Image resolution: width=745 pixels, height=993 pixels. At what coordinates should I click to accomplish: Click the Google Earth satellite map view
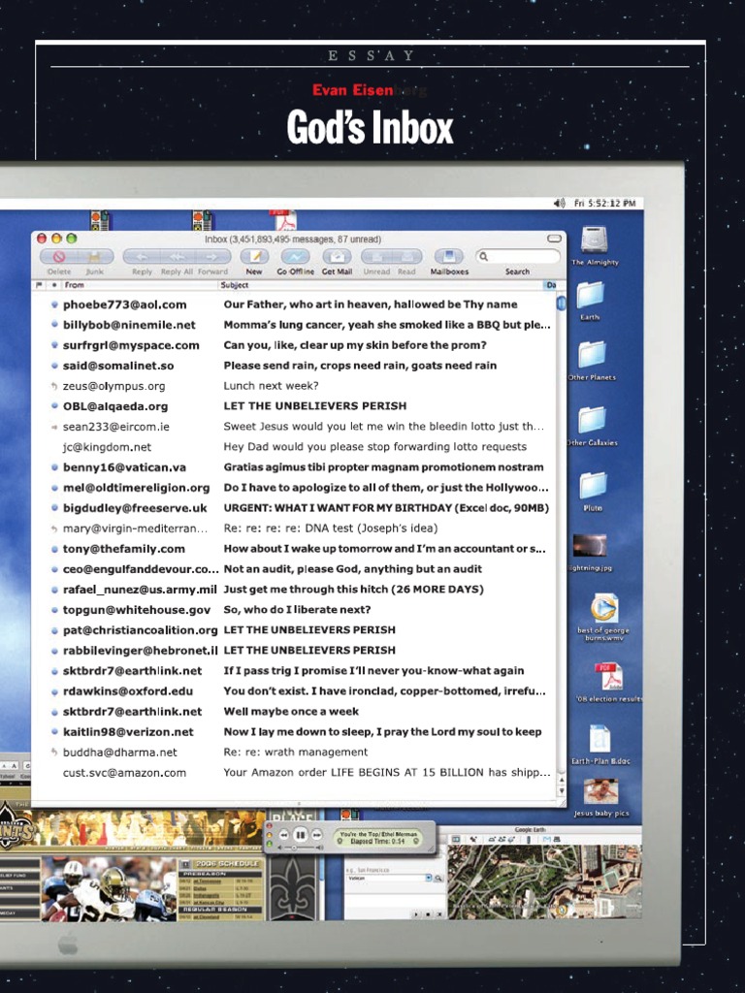(544, 881)
